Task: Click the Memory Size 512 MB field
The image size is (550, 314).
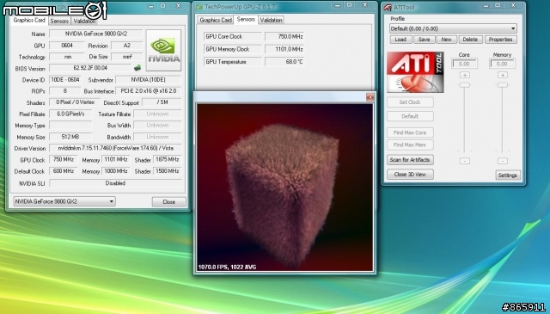Action: click(70, 137)
